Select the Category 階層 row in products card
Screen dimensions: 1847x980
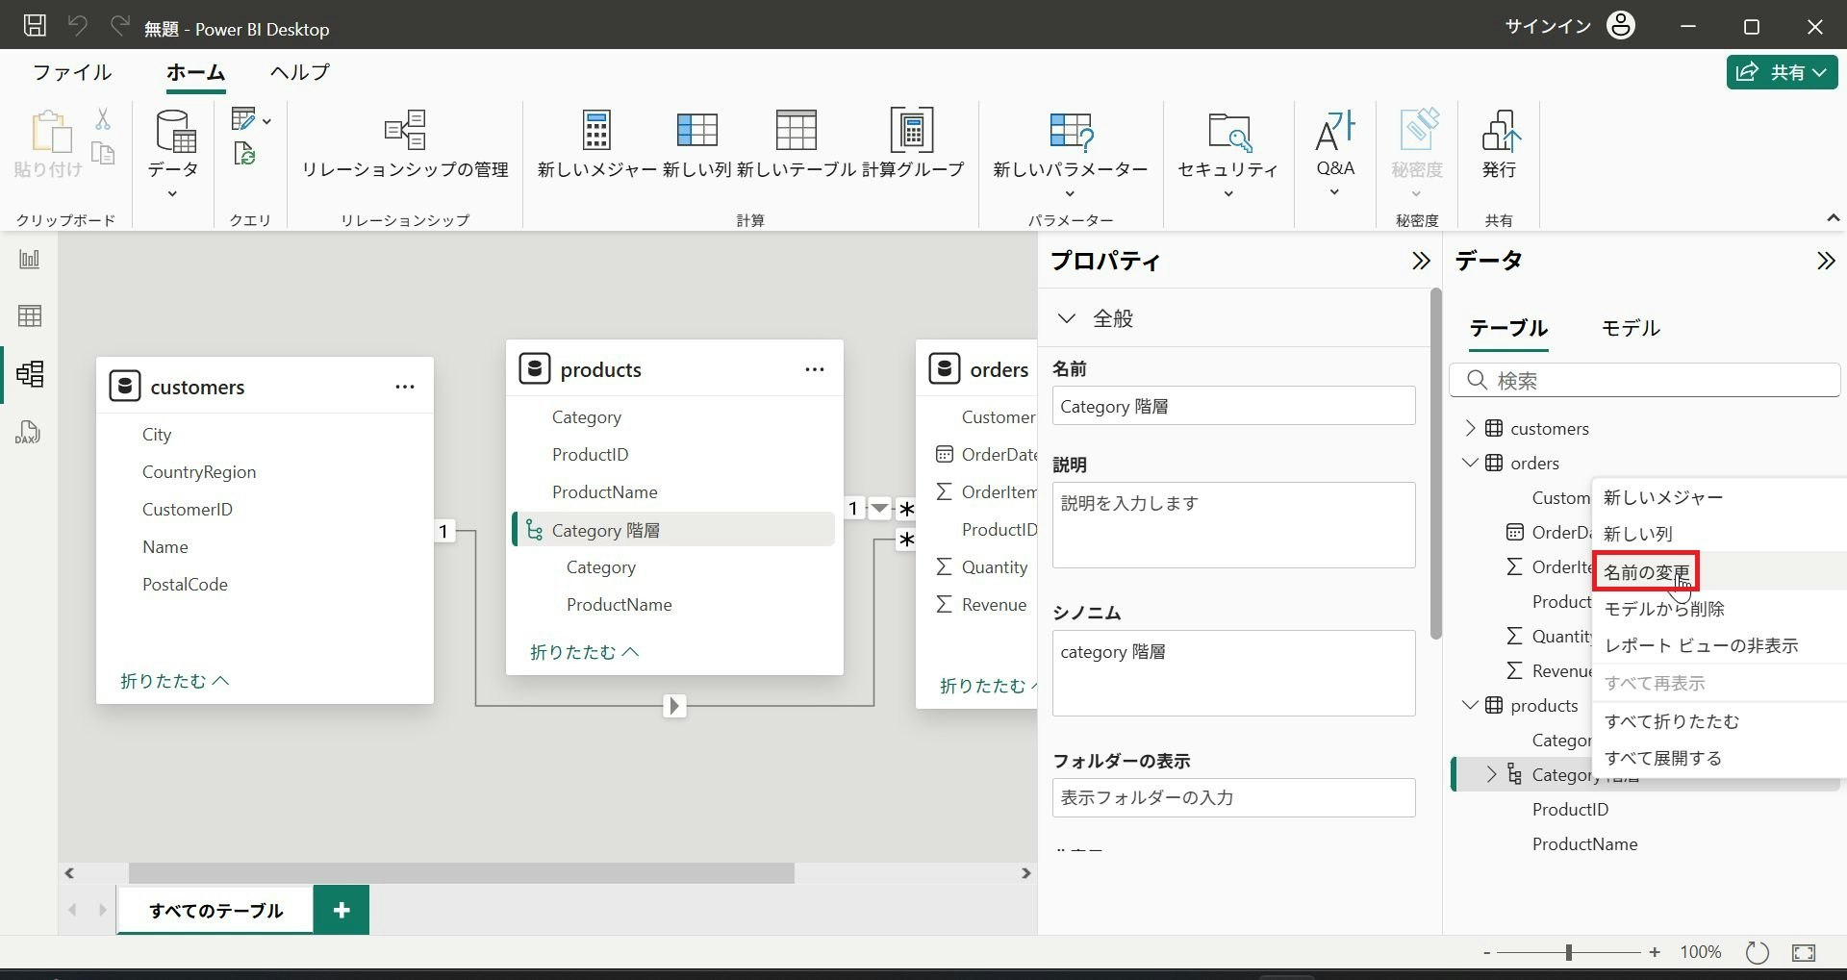coord(673,530)
